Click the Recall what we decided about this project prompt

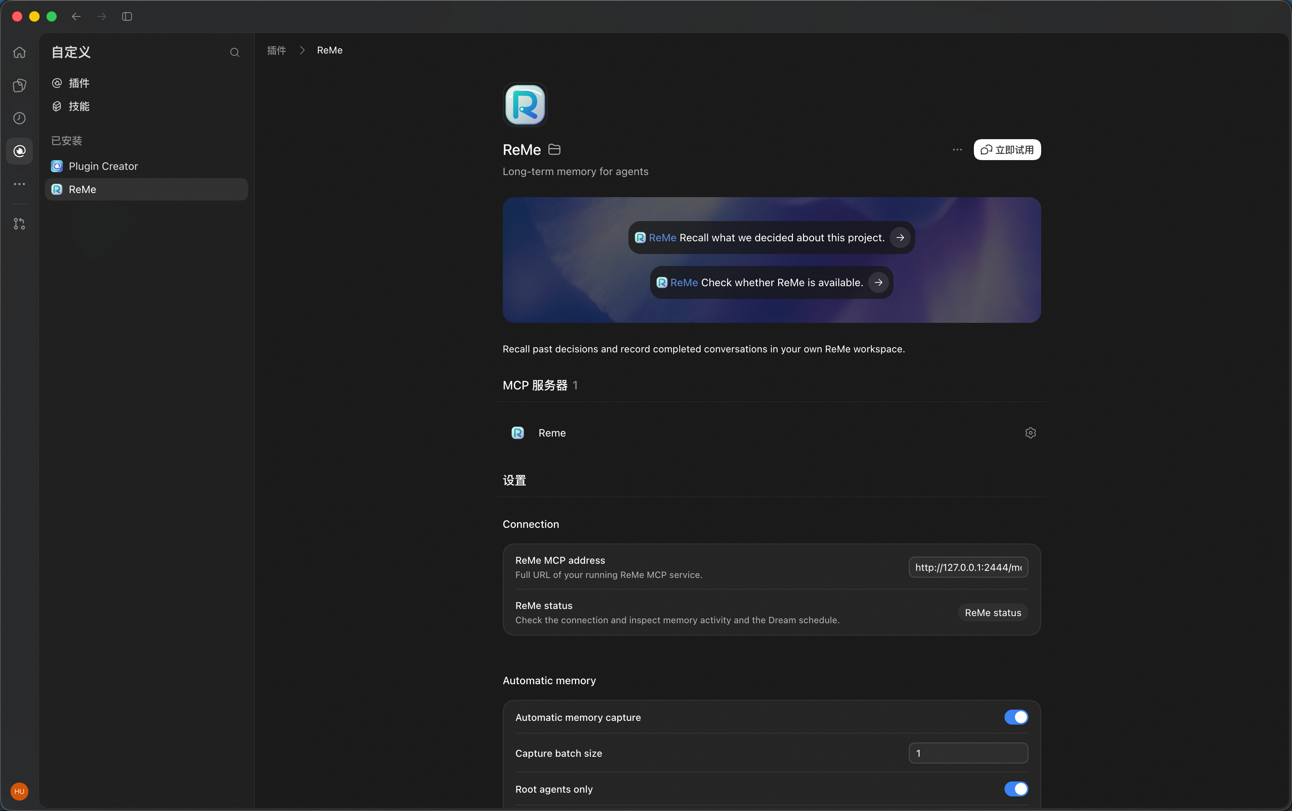click(x=771, y=238)
